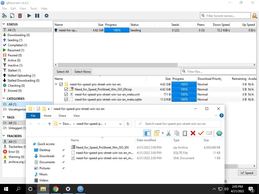This screenshot has width=259, height=194.
Task: Collapse the TRACKERS sidebar section
Action: click(x=4, y=136)
